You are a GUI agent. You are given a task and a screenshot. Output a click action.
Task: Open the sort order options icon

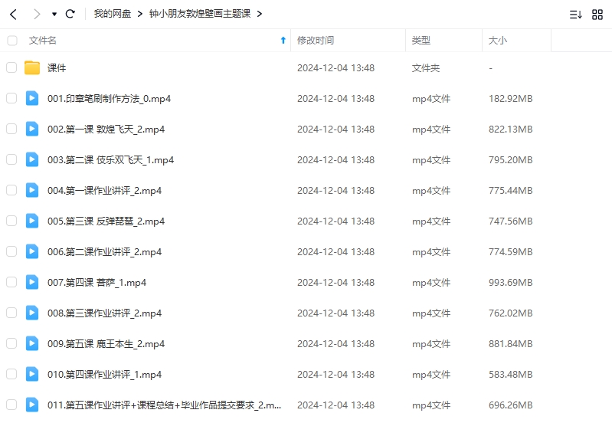575,14
